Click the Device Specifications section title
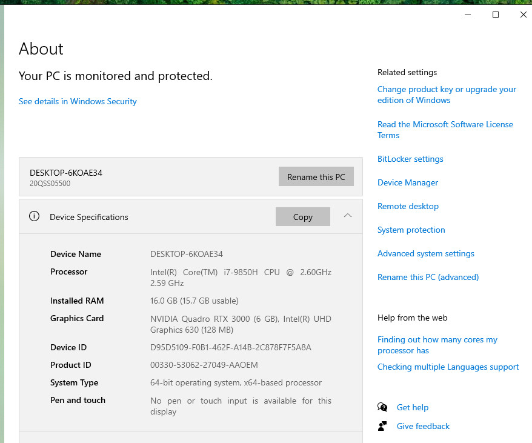Viewport: 532px width, 443px height. pyautogui.click(x=89, y=217)
